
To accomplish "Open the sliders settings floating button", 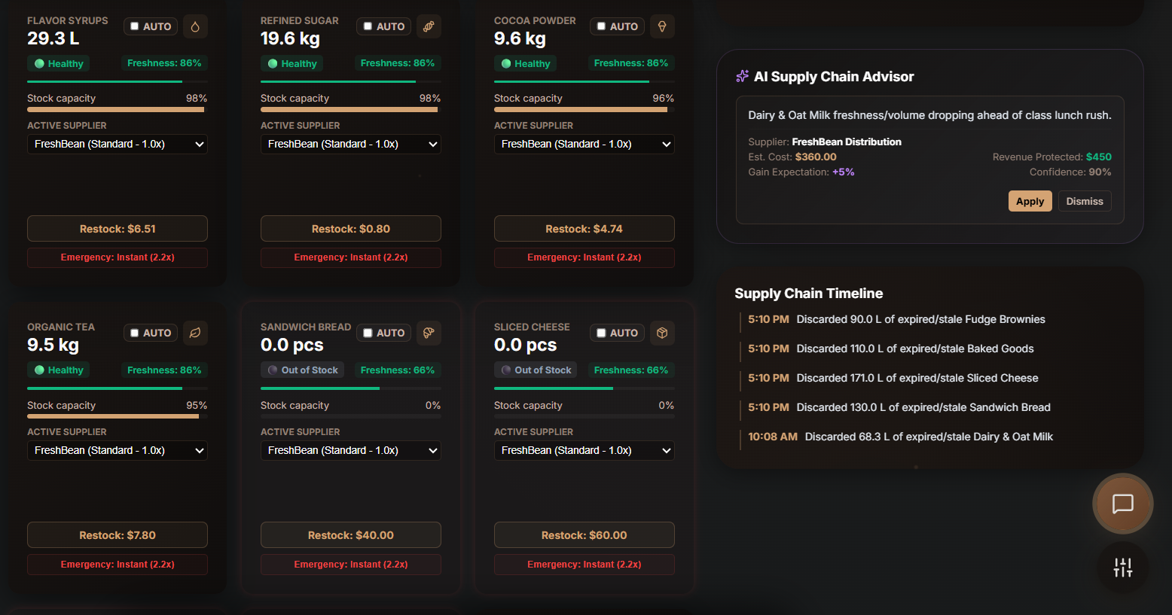I will pyautogui.click(x=1123, y=567).
